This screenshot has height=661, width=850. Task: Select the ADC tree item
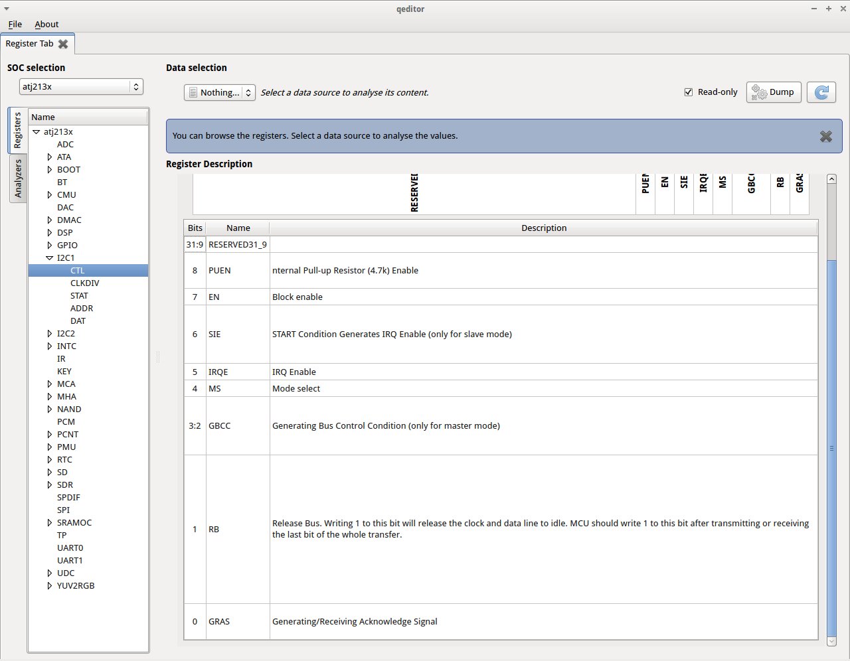coord(65,145)
